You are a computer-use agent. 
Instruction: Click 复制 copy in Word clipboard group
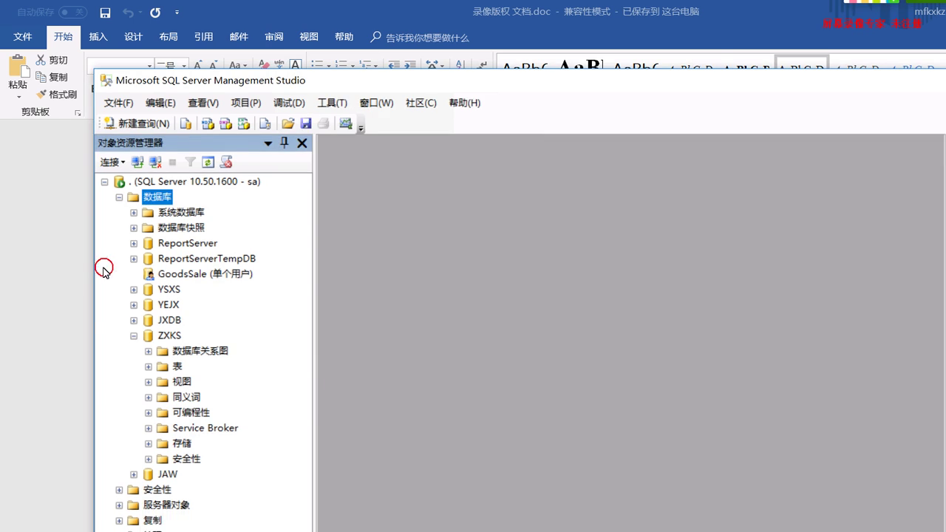coord(52,77)
